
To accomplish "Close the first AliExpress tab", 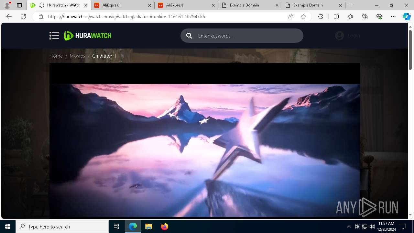I will pos(149,5).
